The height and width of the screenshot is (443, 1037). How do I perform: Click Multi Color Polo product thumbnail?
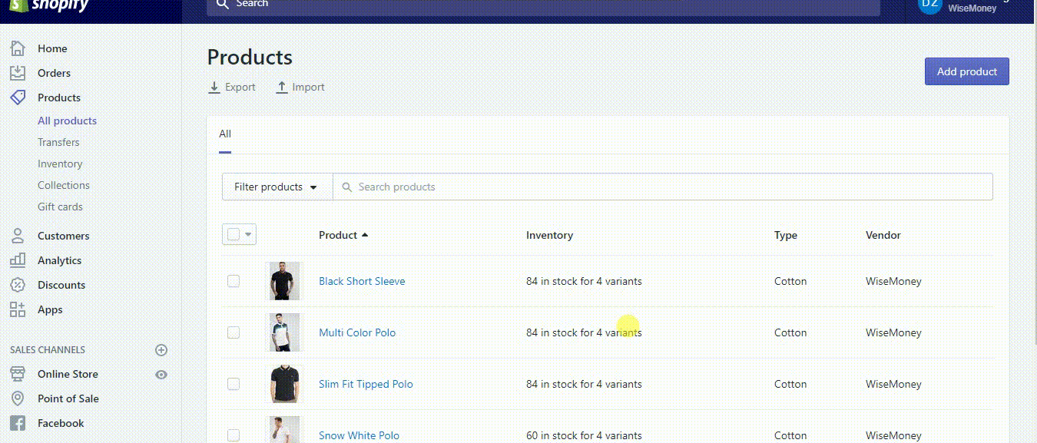point(283,332)
